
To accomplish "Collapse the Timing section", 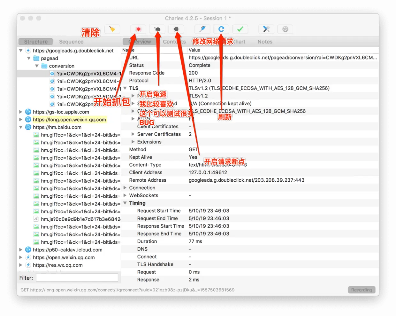I will [125, 203].
